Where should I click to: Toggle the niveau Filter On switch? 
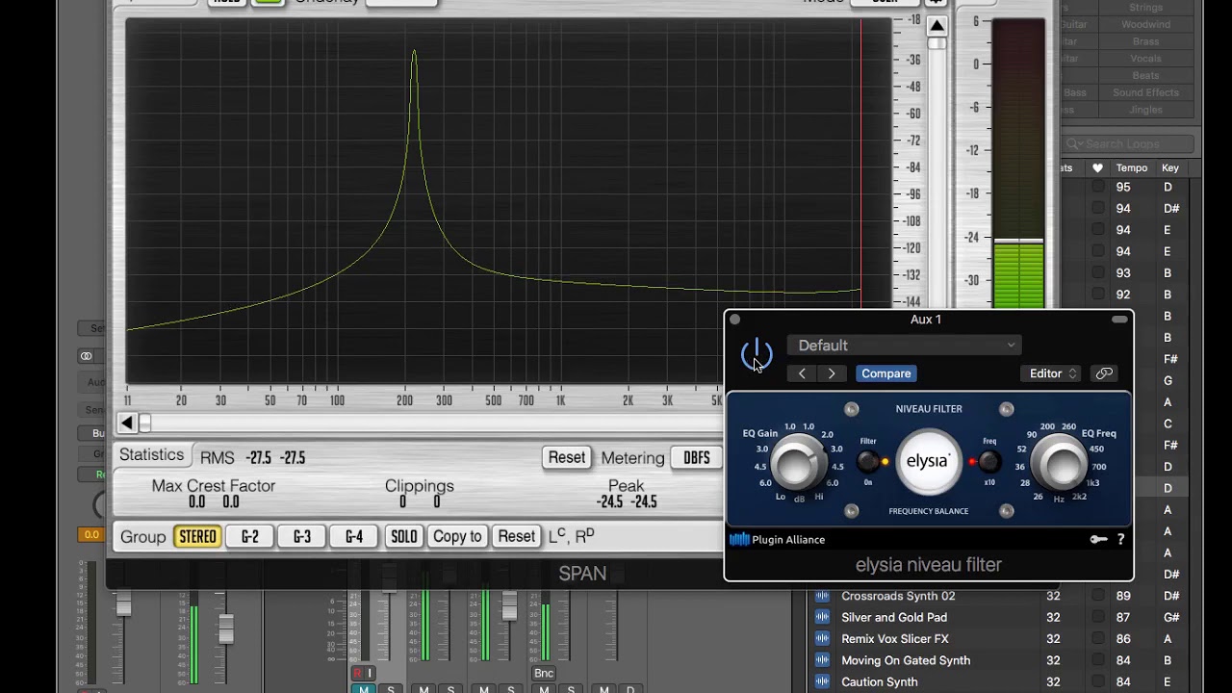[x=868, y=462]
